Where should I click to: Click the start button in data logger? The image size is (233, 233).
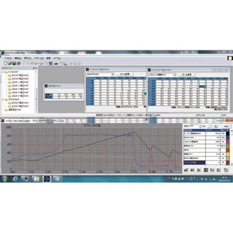(x=226, y=126)
